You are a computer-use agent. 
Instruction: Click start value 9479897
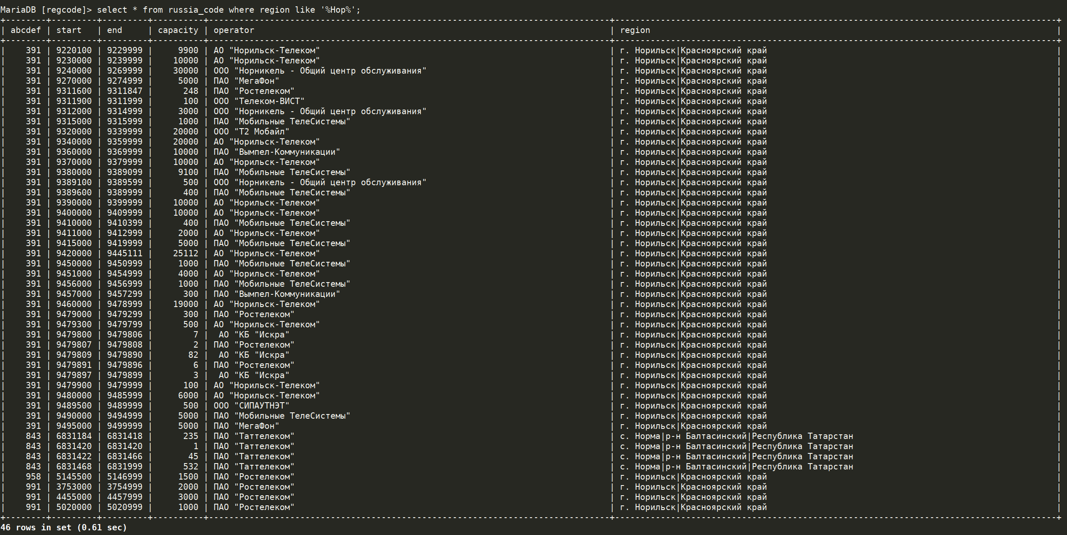click(74, 375)
